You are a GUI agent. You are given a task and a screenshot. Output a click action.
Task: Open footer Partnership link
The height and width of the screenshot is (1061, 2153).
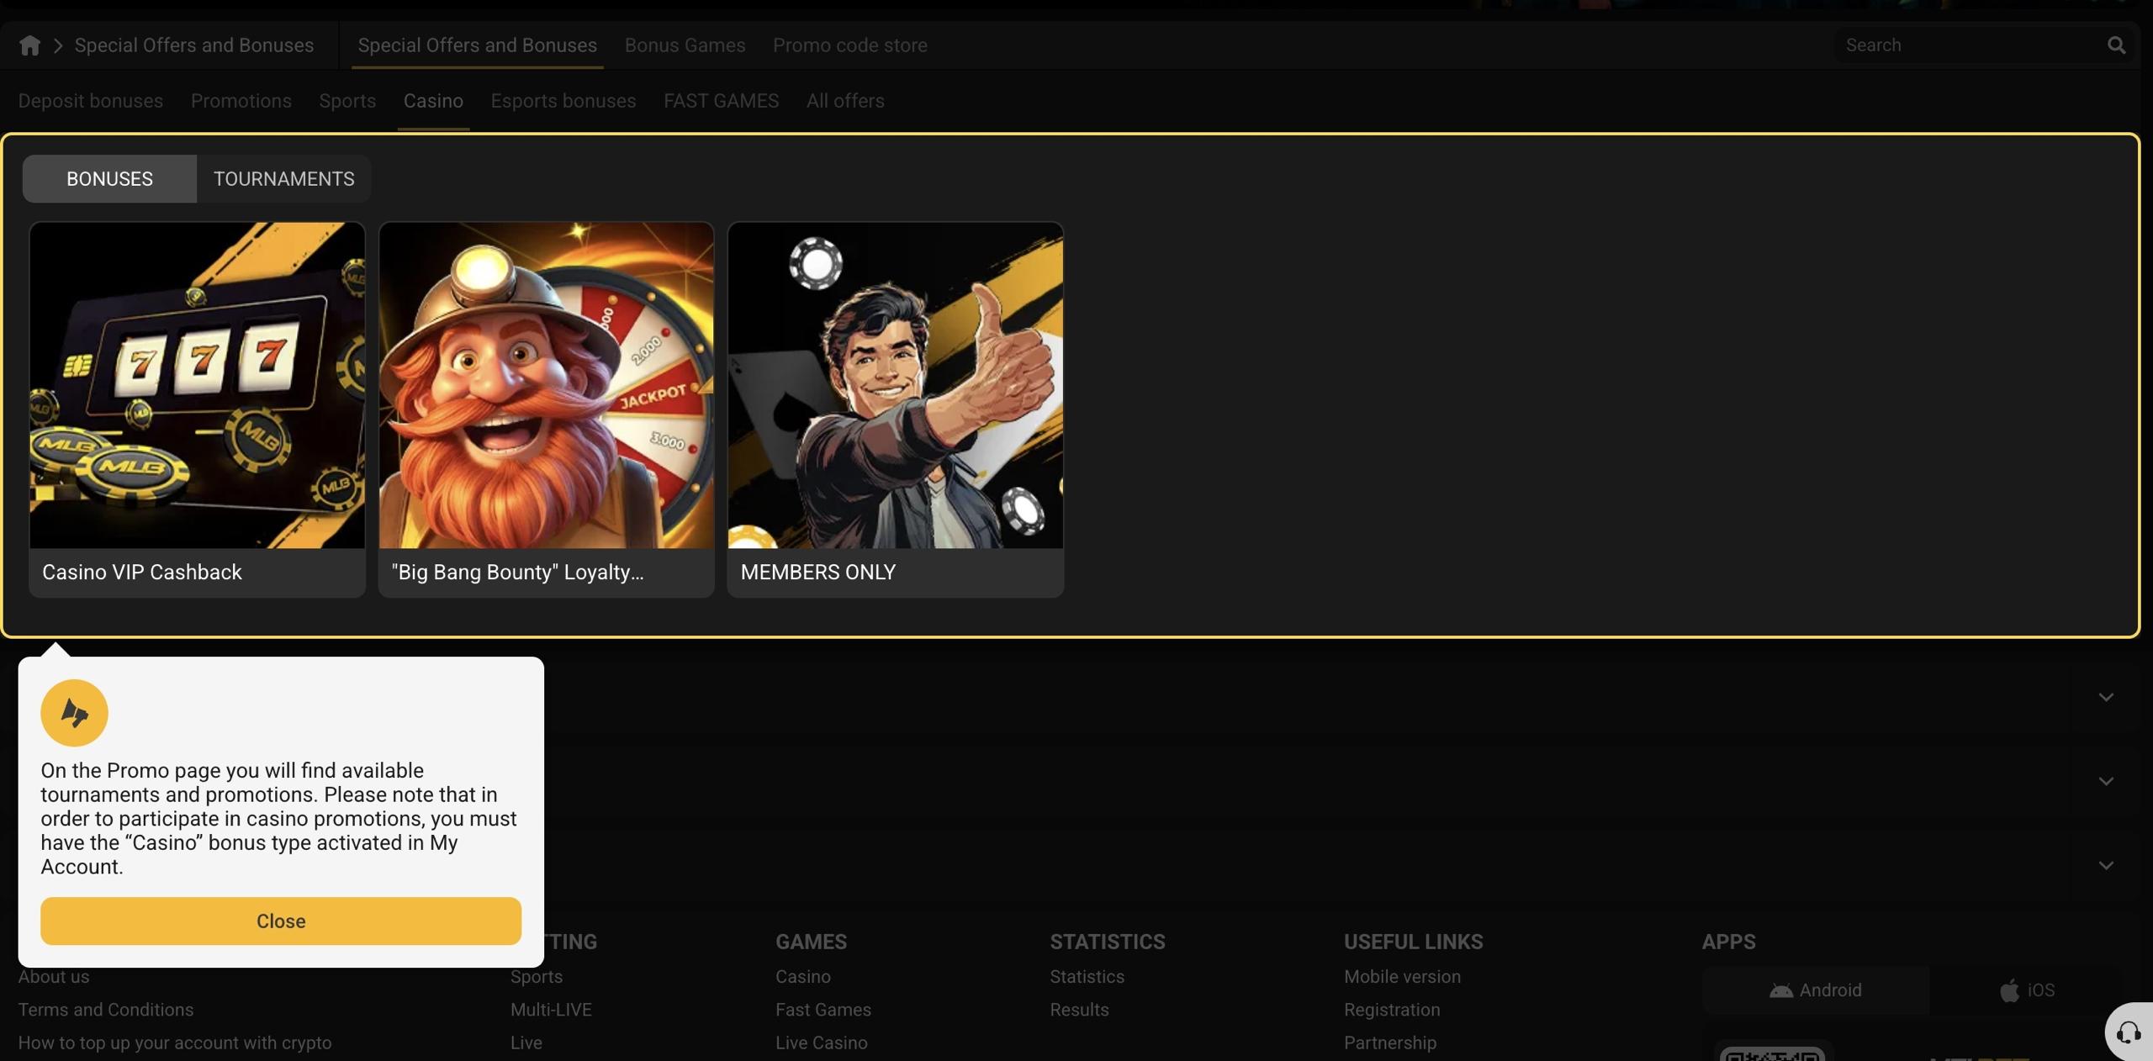click(1390, 1043)
